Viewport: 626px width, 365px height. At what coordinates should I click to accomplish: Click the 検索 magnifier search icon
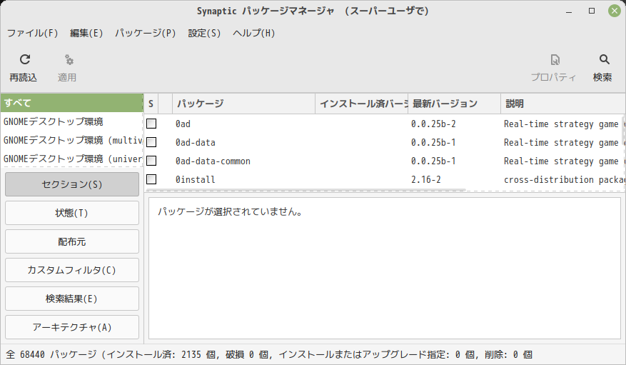604,59
